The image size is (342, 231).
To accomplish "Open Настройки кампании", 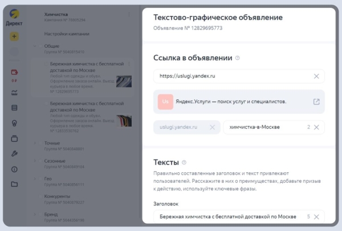I will (67, 34).
